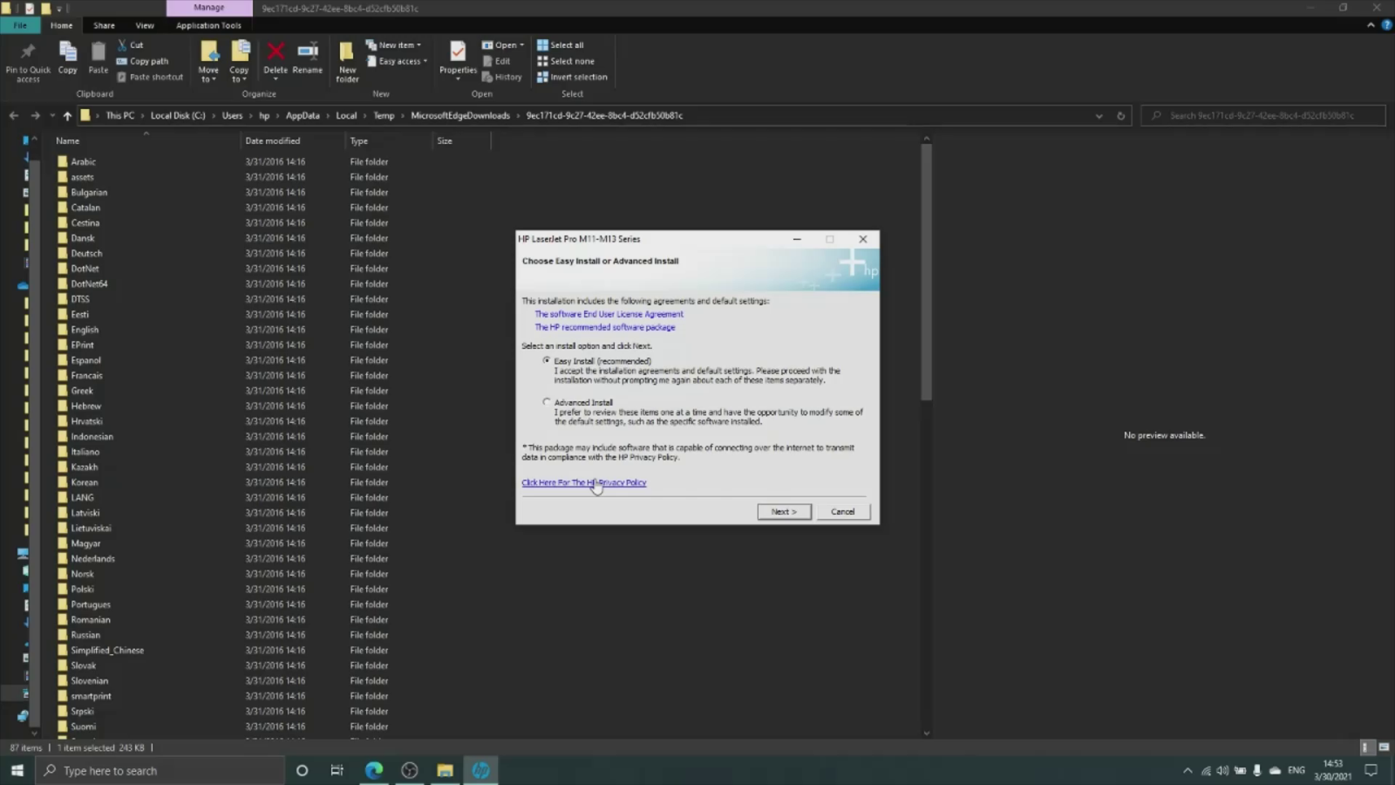Screen dimensions: 1395x785
Task: Open the New item dropdown
Action: [x=393, y=45]
